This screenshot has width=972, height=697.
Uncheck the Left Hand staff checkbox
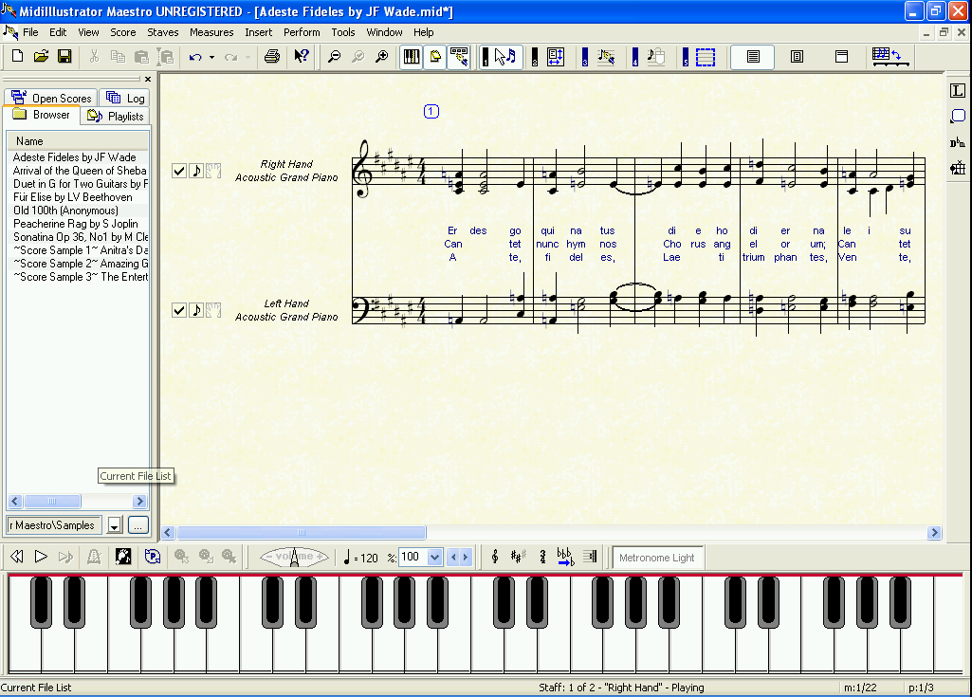pyautogui.click(x=179, y=309)
